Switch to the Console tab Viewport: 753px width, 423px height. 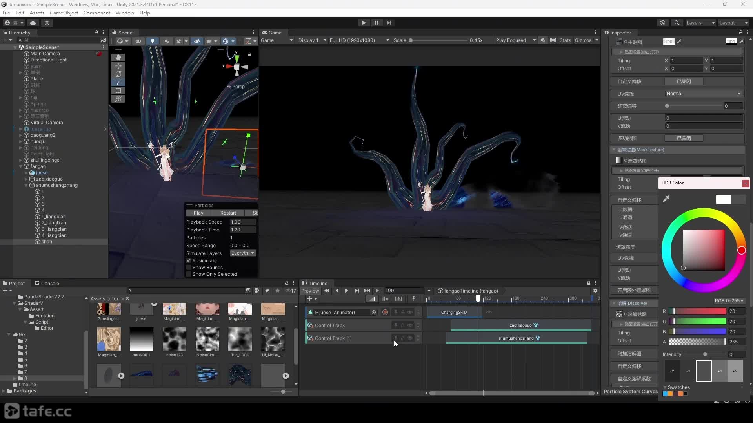[47, 283]
